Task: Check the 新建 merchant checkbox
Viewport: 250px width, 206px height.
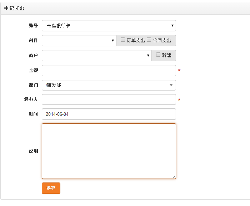Action: (158, 55)
